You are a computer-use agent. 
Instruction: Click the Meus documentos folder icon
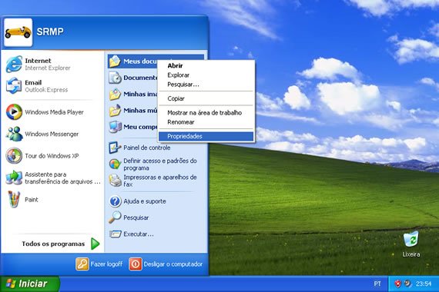pos(115,61)
